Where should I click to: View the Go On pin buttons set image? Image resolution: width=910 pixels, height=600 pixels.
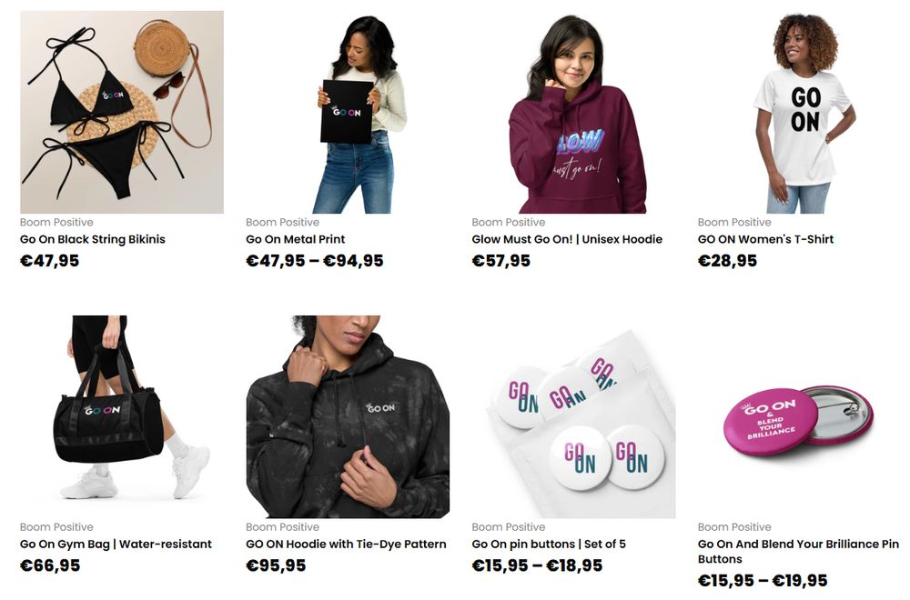pos(573,416)
